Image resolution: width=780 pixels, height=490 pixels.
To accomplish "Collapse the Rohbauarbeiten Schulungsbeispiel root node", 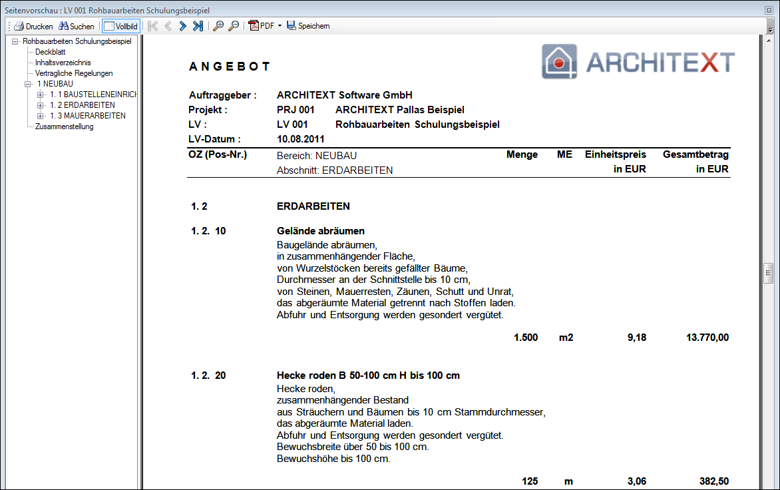I will coord(15,41).
